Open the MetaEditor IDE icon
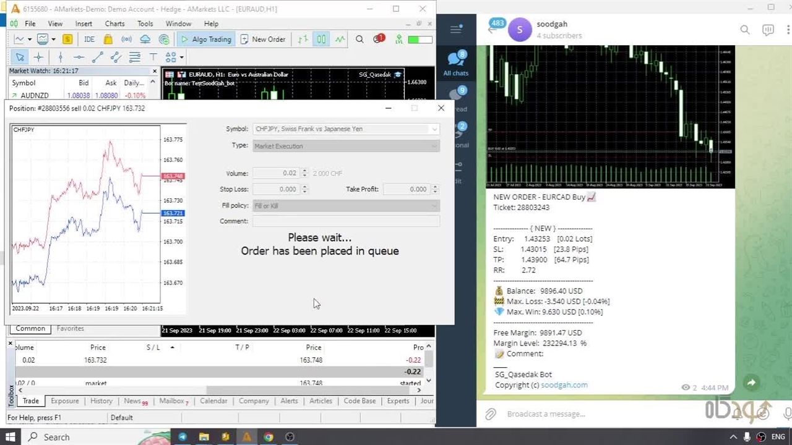Viewport: 792px width, 445px height. point(89,40)
